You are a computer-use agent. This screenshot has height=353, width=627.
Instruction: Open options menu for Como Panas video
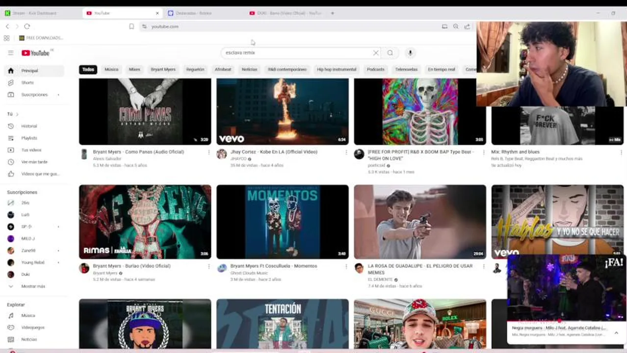click(x=209, y=152)
